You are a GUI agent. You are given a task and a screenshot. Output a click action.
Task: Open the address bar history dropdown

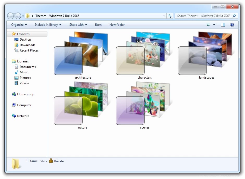164,16
